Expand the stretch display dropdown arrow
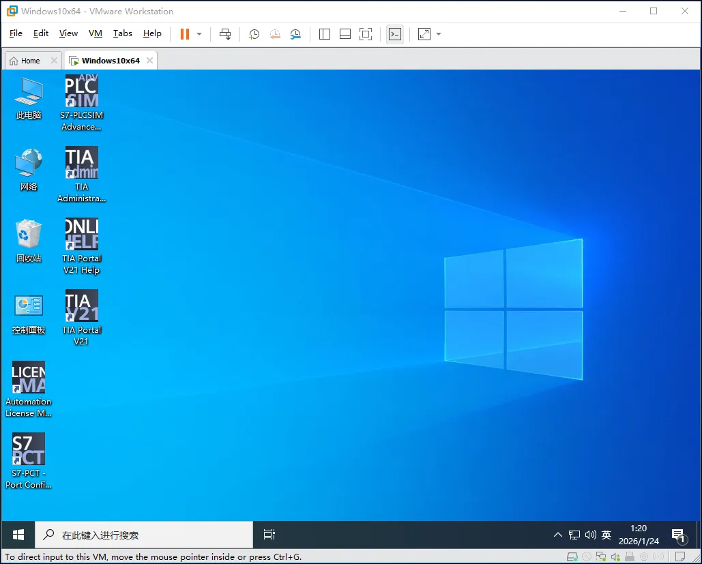Viewport: 702px width, 564px height. pos(439,34)
